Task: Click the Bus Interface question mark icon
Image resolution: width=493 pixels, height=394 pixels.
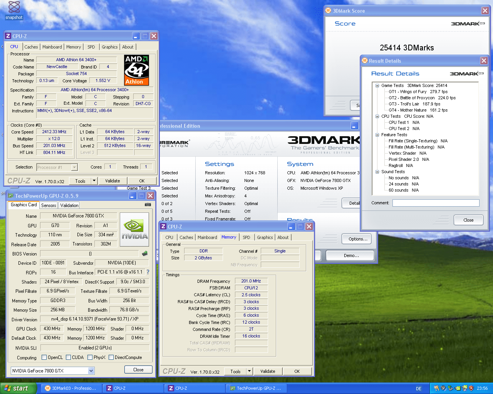Action: [148, 272]
